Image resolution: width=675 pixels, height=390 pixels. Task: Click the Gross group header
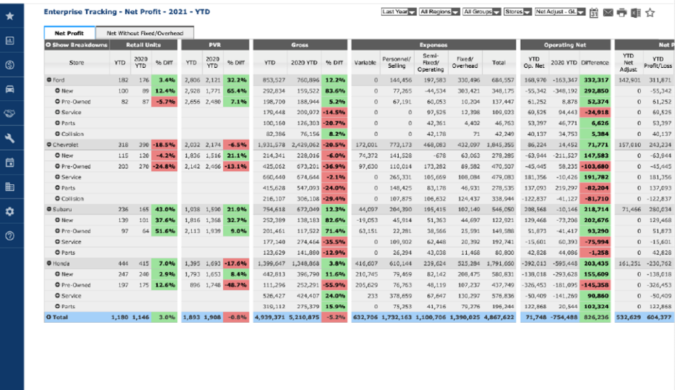(x=300, y=45)
